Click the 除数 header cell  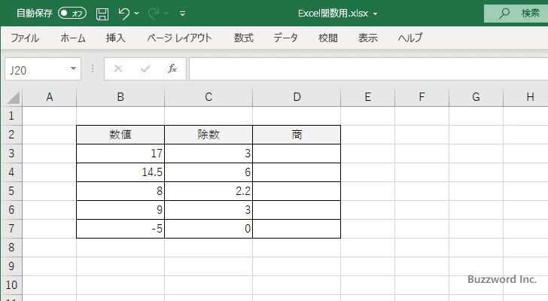[209, 135]
